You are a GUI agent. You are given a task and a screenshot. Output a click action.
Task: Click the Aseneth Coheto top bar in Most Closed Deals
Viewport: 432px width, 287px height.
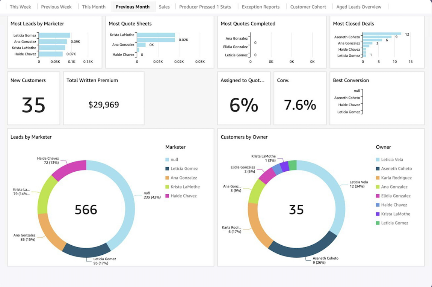(381, 34)
